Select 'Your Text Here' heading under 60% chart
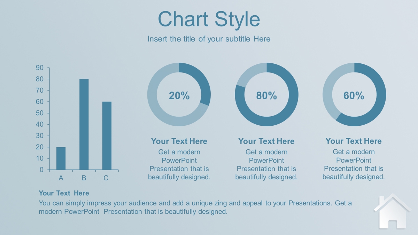 (354, 141)
